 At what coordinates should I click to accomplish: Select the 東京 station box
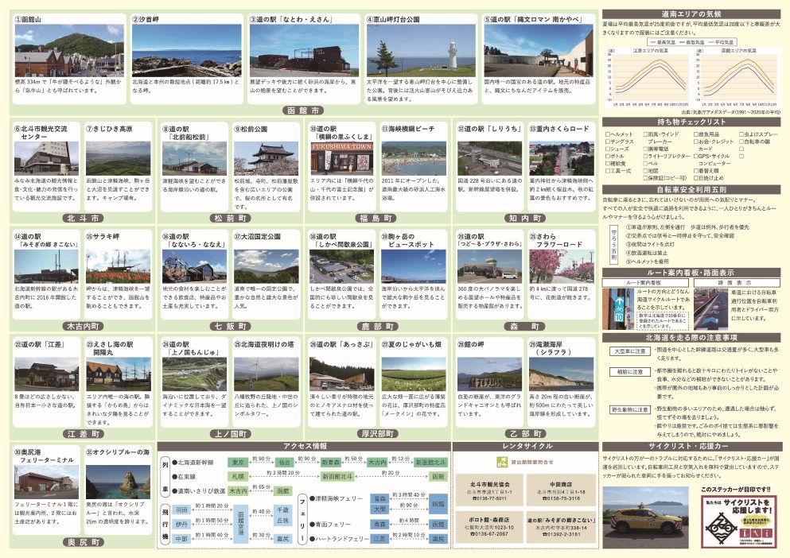tap(238, 461)
